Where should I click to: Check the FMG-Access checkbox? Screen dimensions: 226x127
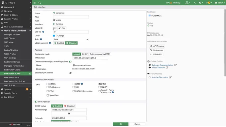tap(48, 87)
